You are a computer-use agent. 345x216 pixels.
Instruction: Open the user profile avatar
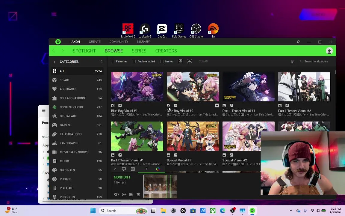click(329, 51)
